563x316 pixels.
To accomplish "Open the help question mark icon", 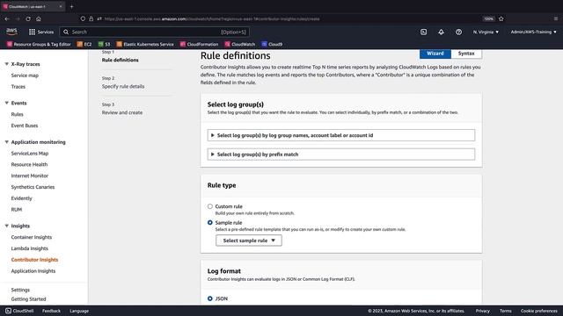I will click(458, 32).
